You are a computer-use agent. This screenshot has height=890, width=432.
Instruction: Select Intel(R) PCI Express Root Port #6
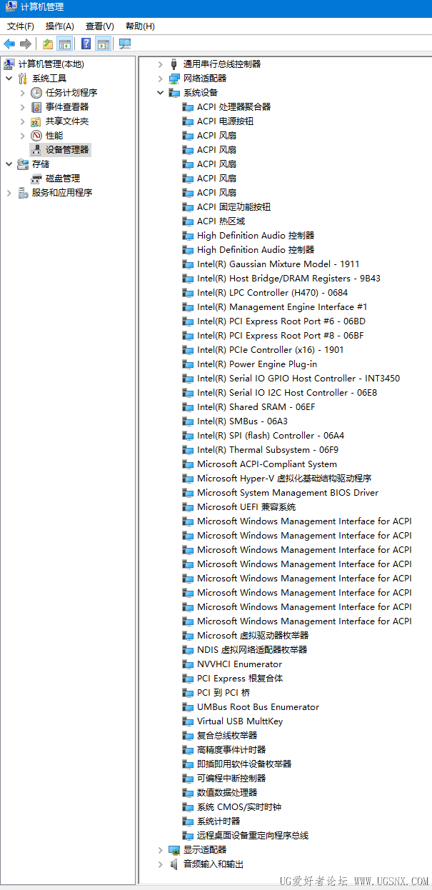tap(281, 321)
